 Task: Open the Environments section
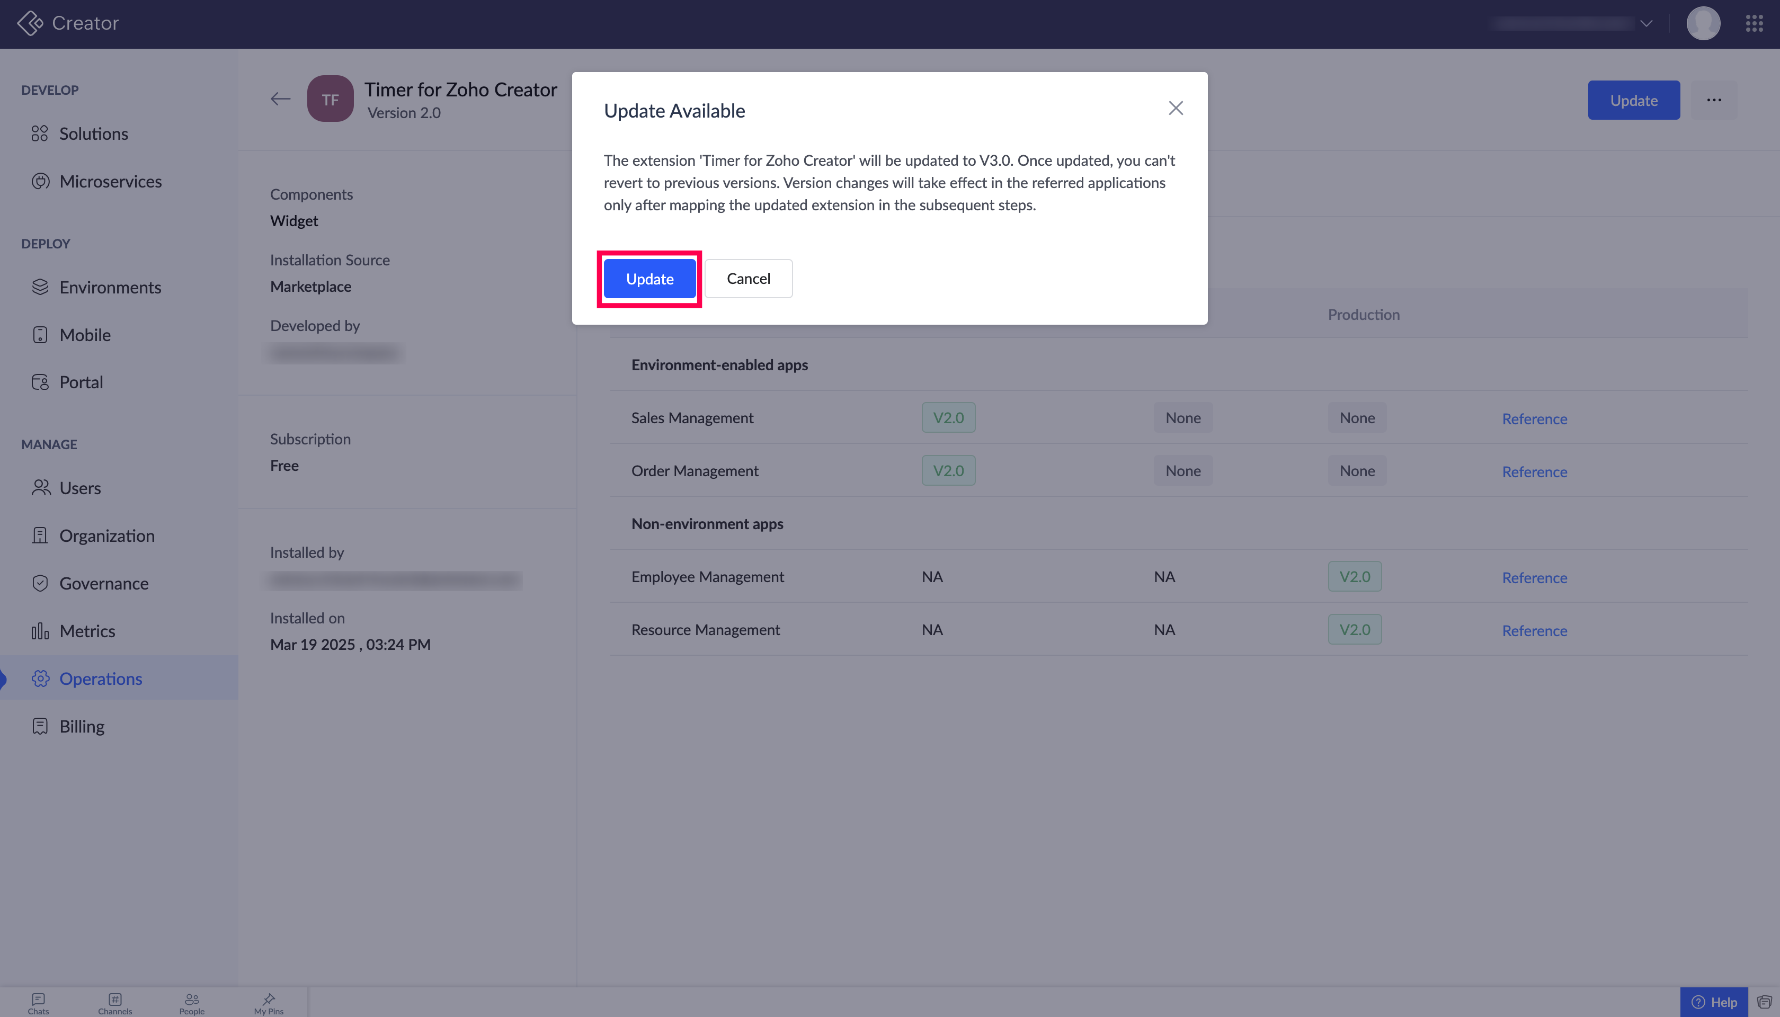click(110, 287)
